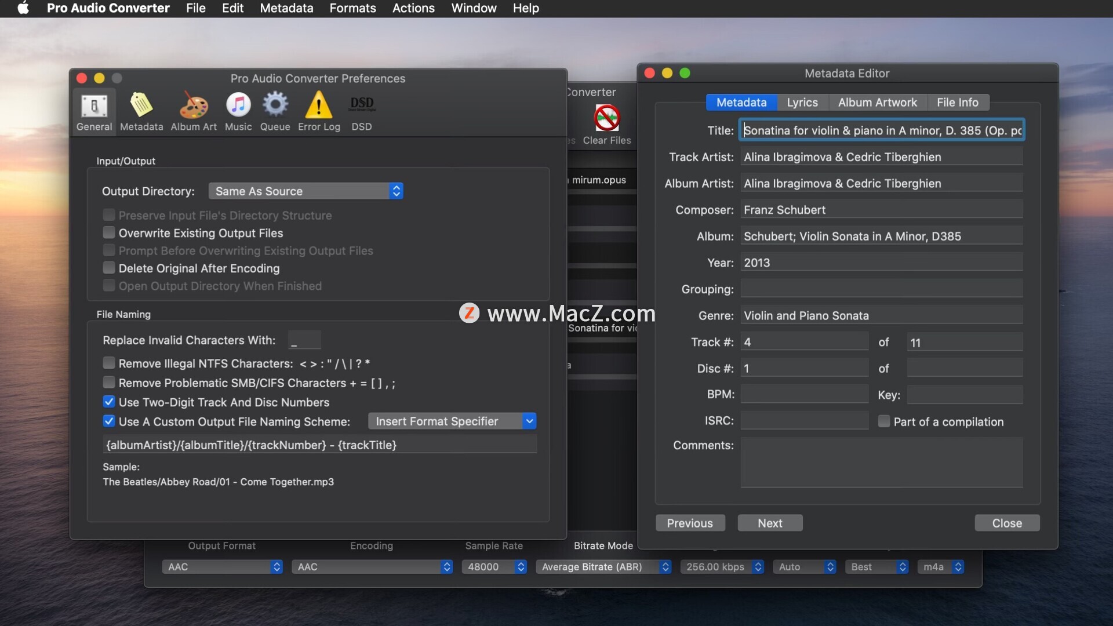The height and width of the screenshot is (626, 1113).
Task: Toggle Delete Original After Encoding
Action: [x=109, y=268]
